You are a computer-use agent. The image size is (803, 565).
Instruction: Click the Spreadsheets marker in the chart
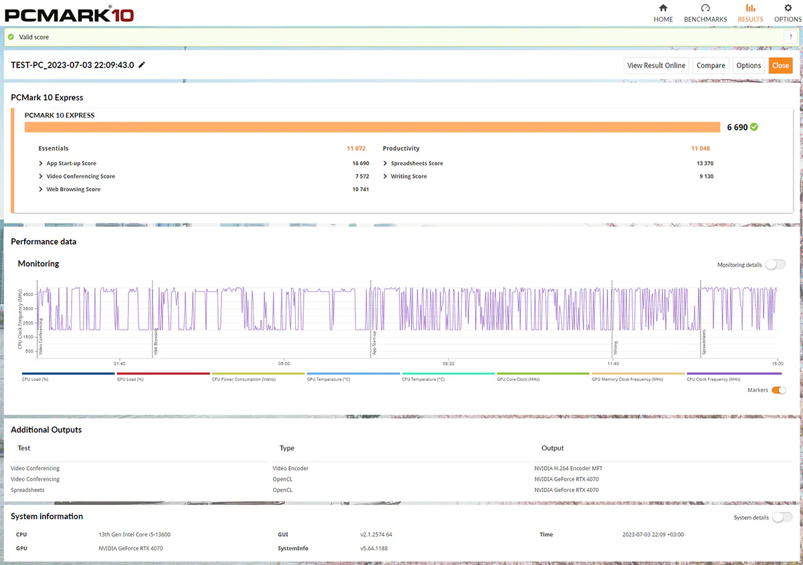pyautogui.click(x=703, y=341)
